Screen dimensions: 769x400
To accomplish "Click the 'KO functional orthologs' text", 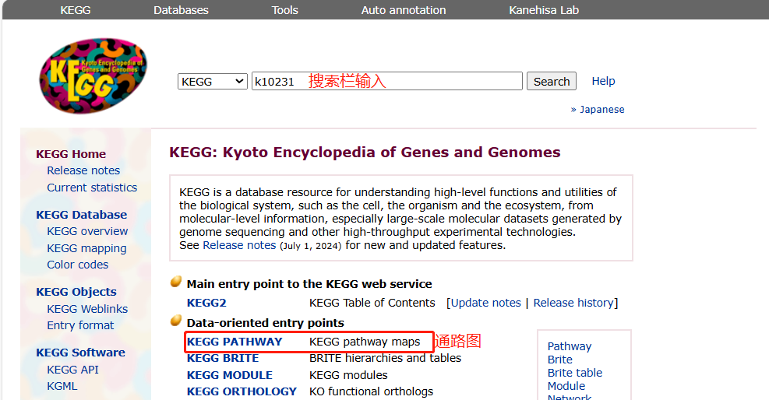I will coord(372,391).
